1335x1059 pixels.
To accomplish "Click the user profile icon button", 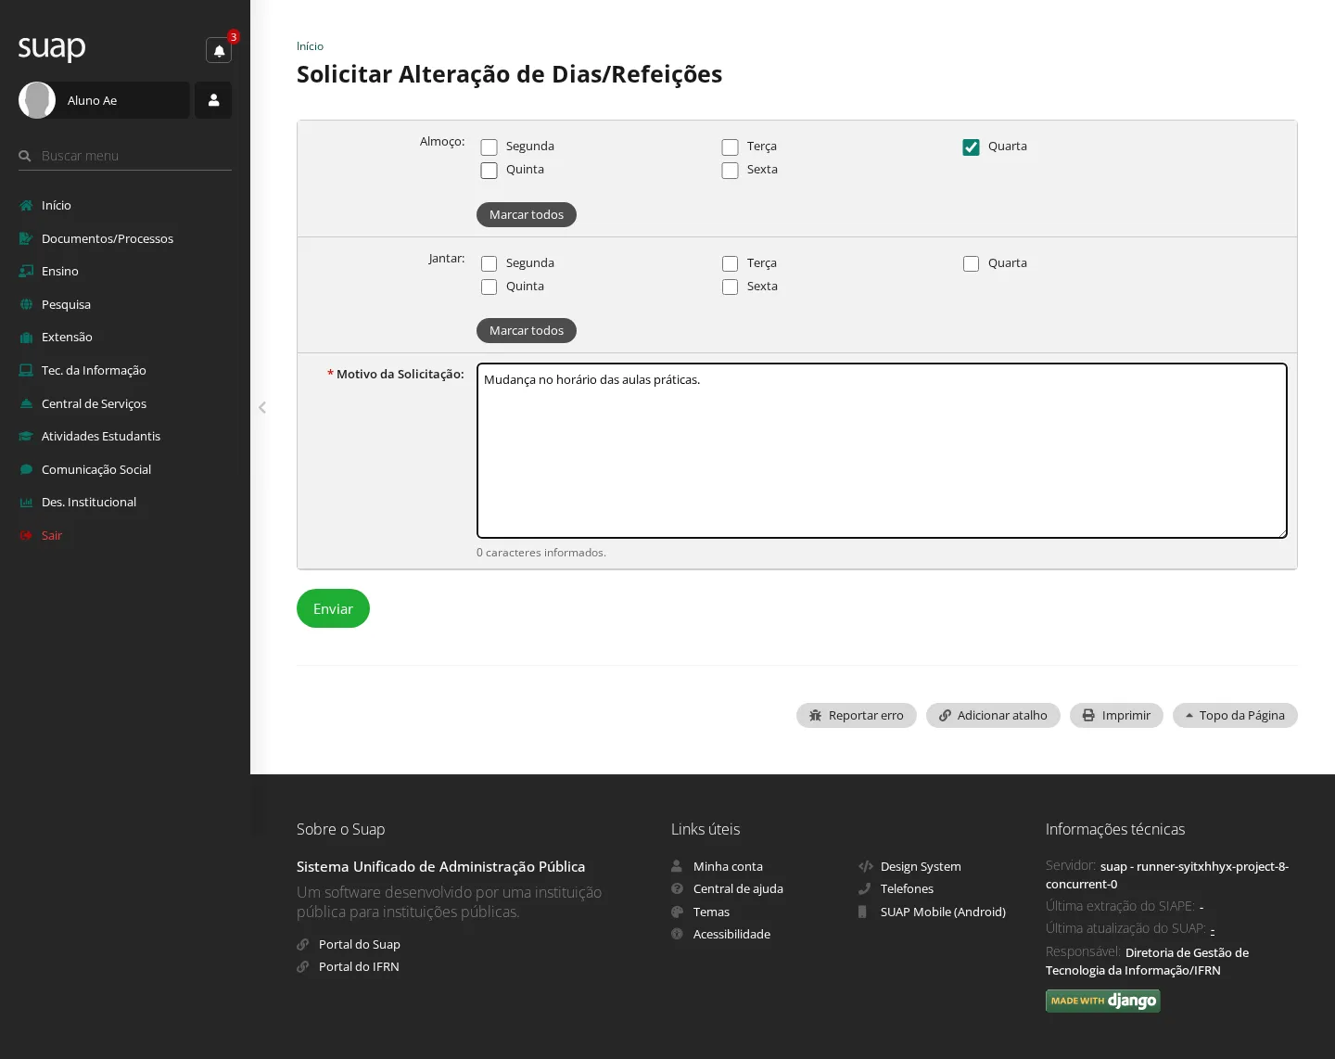I will [213, 100].
